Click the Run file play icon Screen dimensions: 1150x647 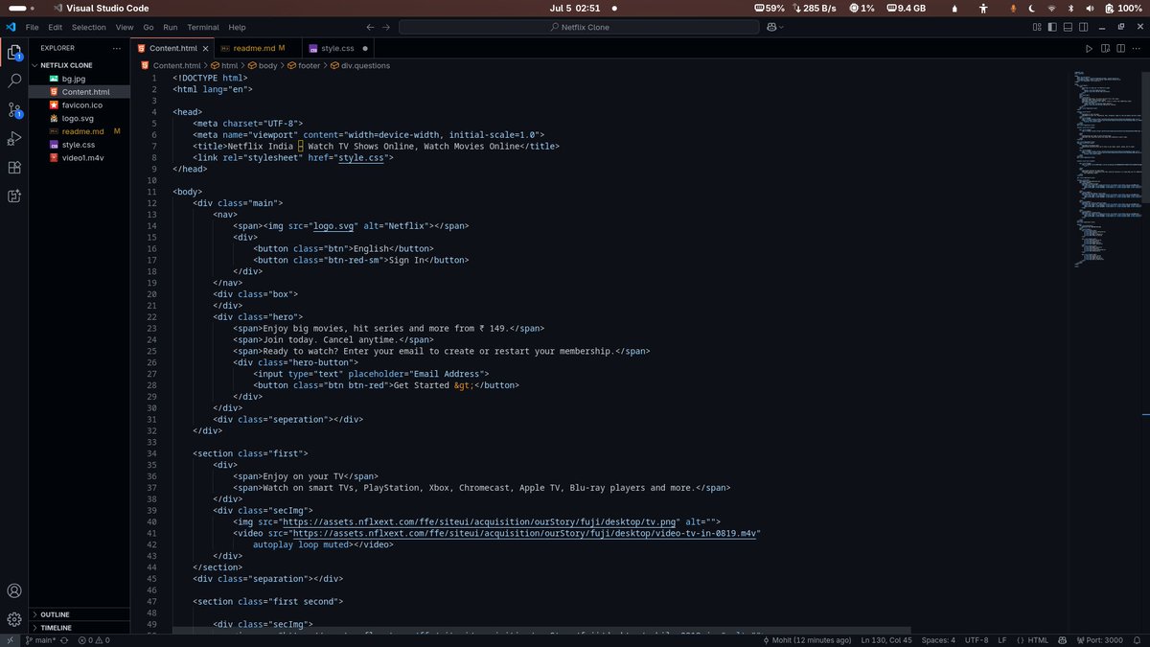pos(1089,48)
